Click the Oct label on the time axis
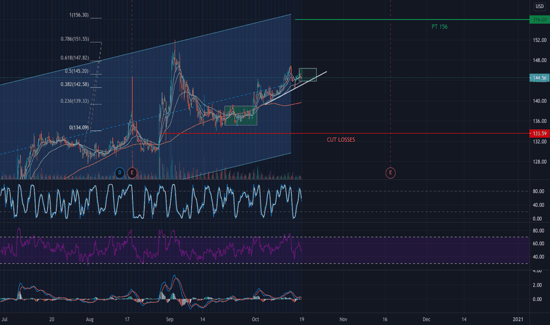 tap(256, 319)
